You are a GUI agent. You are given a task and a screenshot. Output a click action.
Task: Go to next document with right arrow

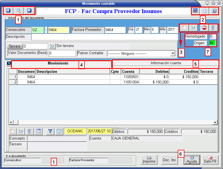click(29, 11)
